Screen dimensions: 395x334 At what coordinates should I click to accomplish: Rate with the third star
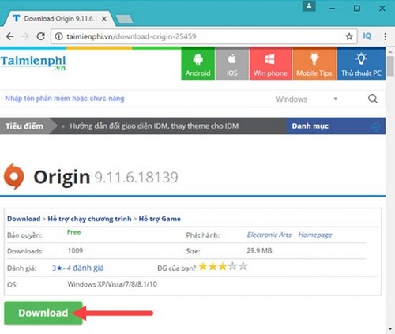[x=223, y=267]
